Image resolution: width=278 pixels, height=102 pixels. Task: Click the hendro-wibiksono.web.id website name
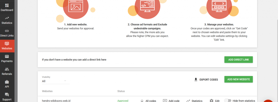[56, 101]
